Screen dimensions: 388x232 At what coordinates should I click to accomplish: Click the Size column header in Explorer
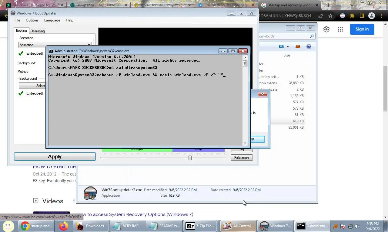(286, 55)
